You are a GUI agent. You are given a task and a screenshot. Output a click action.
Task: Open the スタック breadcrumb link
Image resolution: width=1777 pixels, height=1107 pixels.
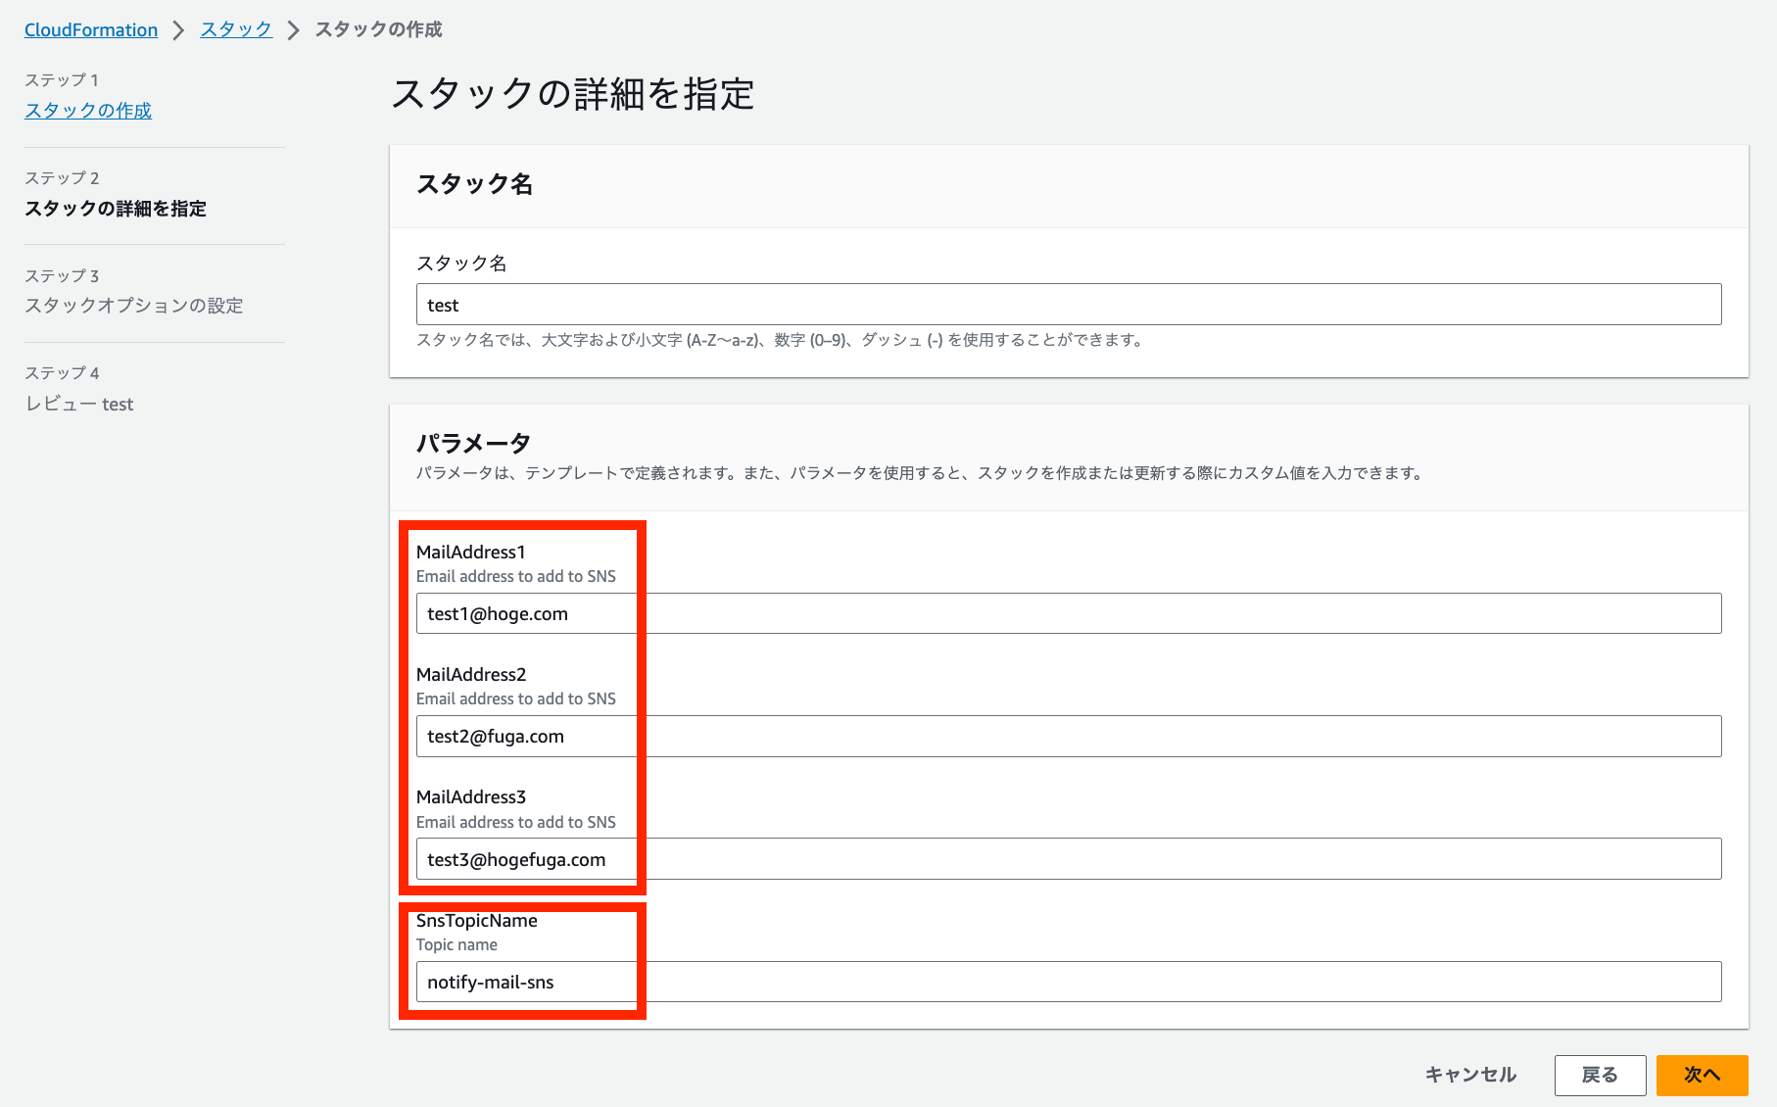235,29
